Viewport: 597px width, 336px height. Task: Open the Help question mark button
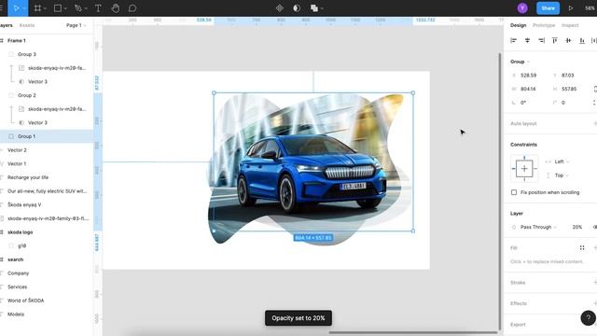pyautogui.click(x=588, y=317)
